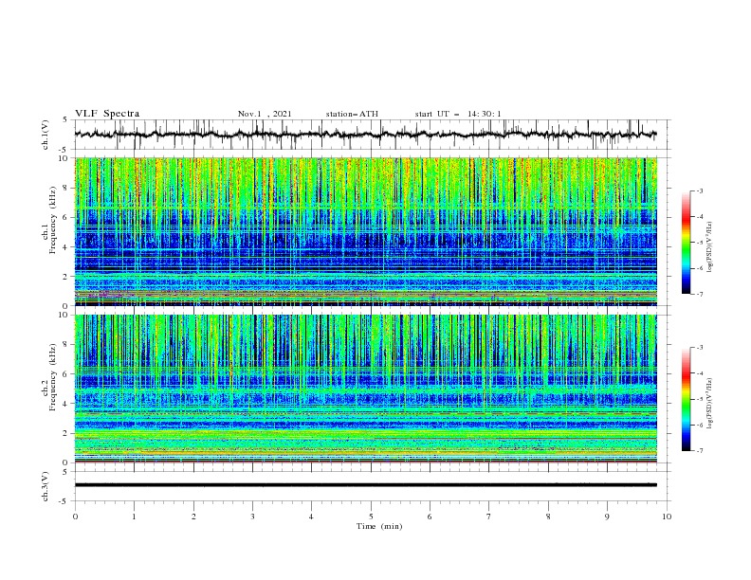
Task: Click the ch.1(V) waveform axis label
Action: click(x=46, y=135)
